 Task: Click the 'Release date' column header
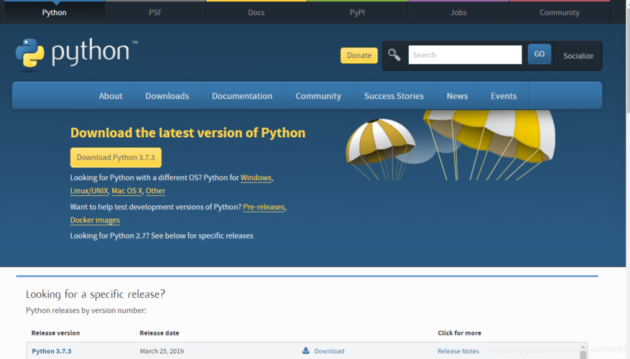(159, 333)
